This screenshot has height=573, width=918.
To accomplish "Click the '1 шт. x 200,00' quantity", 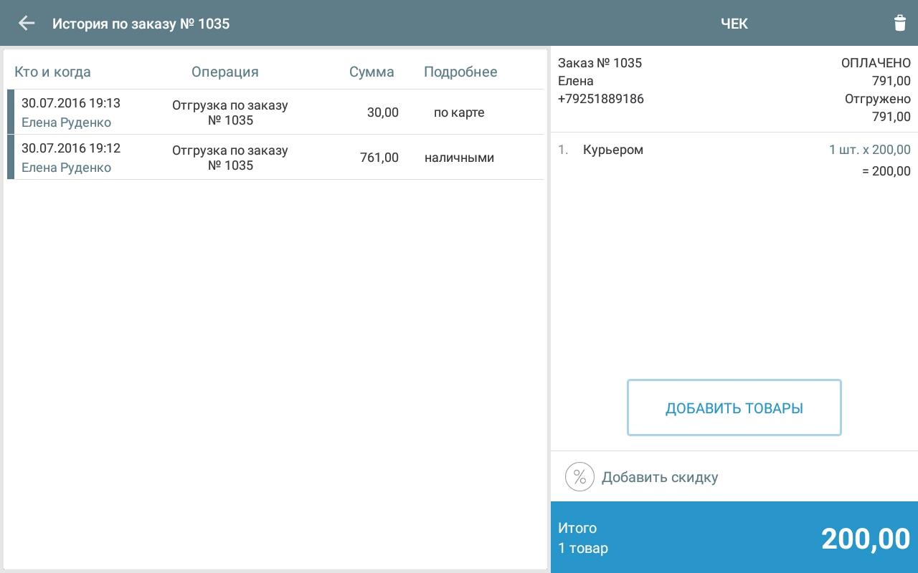I will (870, 150).
